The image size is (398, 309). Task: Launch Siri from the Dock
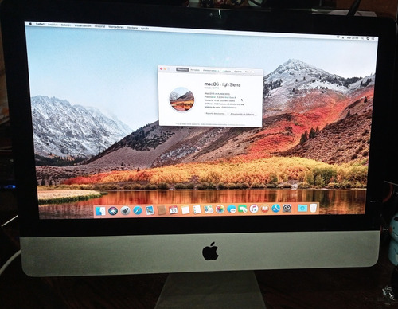pos(113,211)
